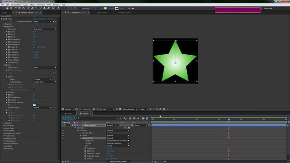Open Fill Rule dropdown Non-Zero Winding
The width and height of the screenshot is (290, 163).
tap(118, 143)
